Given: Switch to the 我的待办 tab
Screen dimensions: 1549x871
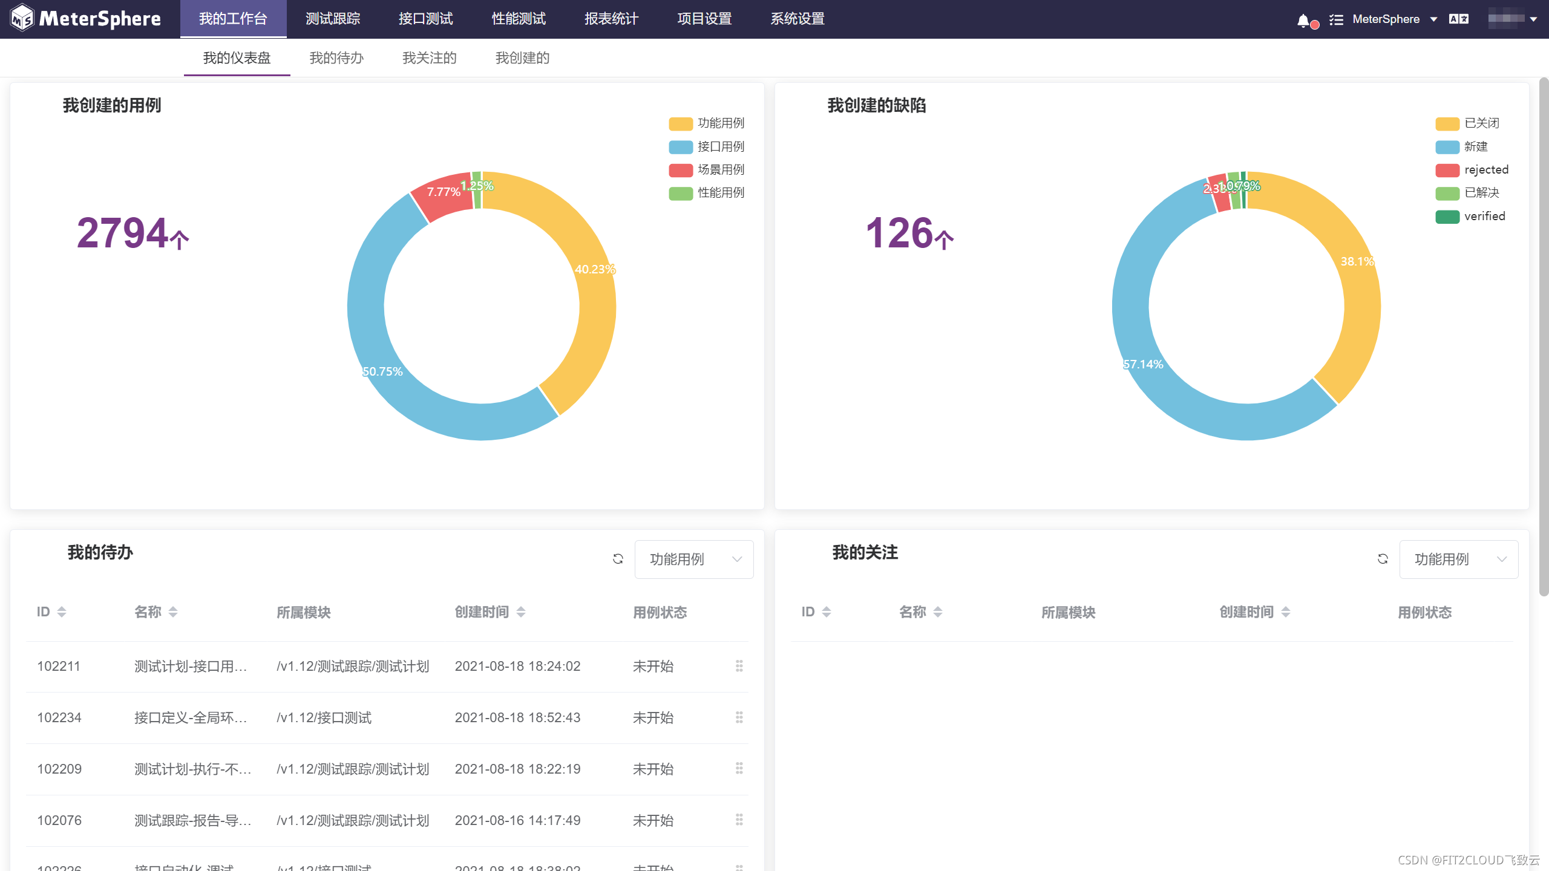Looking at the screenshot, I should point(336,58).
